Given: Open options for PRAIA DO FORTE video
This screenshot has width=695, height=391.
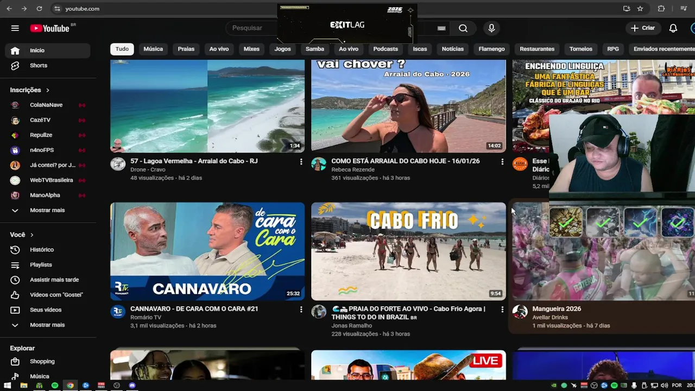Looking at the screenshot, I should pos(502,310).
